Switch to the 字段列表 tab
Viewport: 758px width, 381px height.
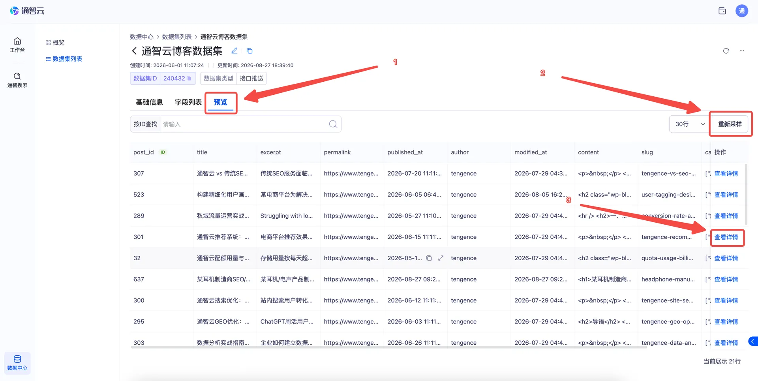point(188,102)
